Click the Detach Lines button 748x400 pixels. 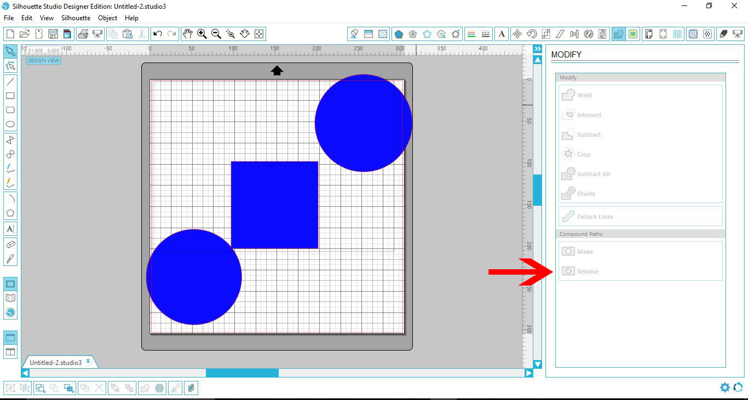click(595, 216)
